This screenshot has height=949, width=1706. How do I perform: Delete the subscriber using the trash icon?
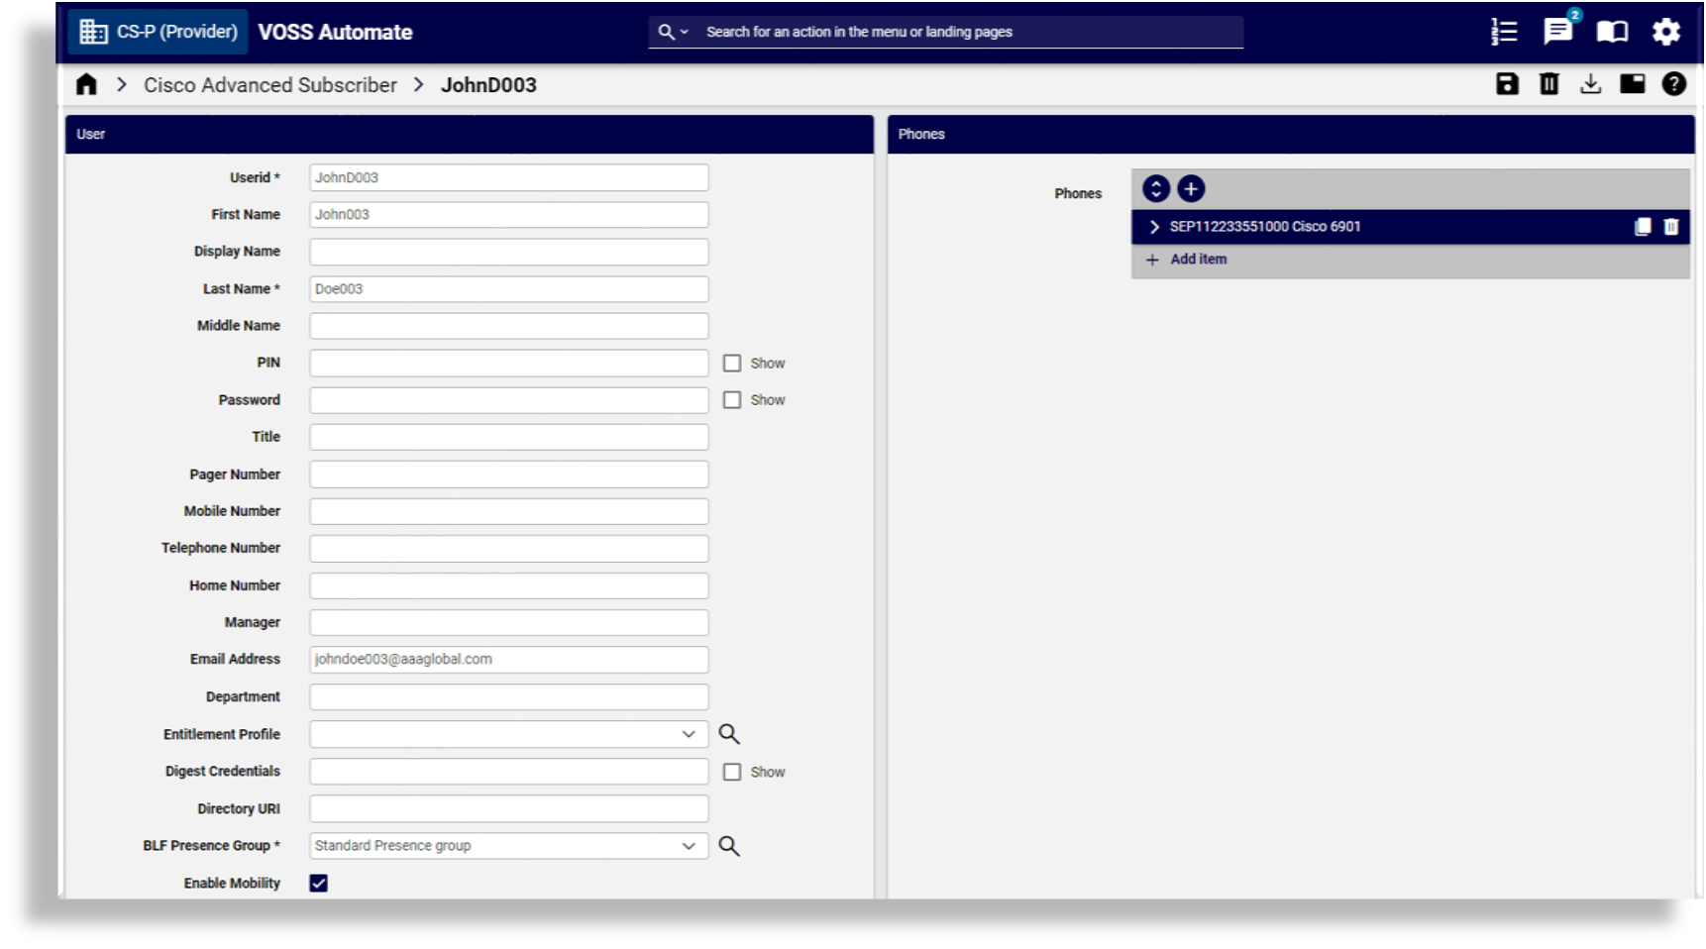coord(1548,84)
